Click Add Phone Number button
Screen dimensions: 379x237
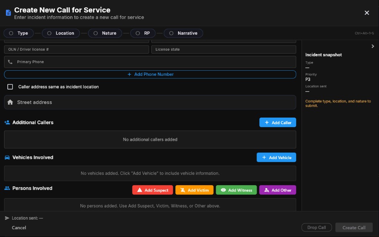(150, 74)
